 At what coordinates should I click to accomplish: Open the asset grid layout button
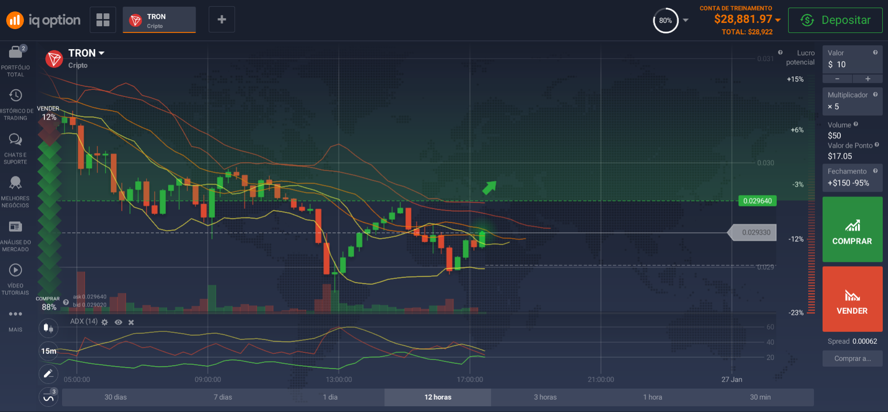pos(103,20)
